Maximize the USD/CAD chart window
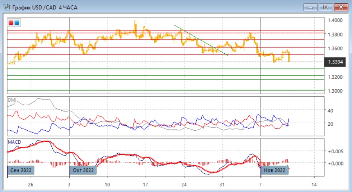Screen dimensions: 352x192 point(326,7)
